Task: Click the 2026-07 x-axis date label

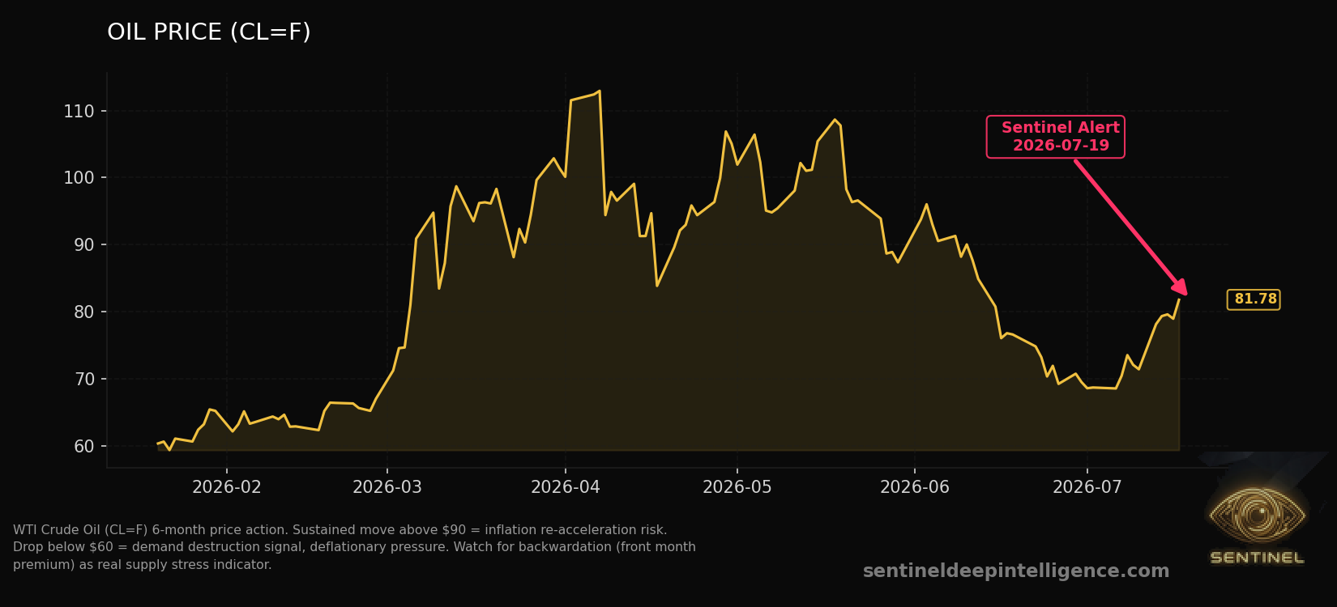Action: [x=1087, y=487]
